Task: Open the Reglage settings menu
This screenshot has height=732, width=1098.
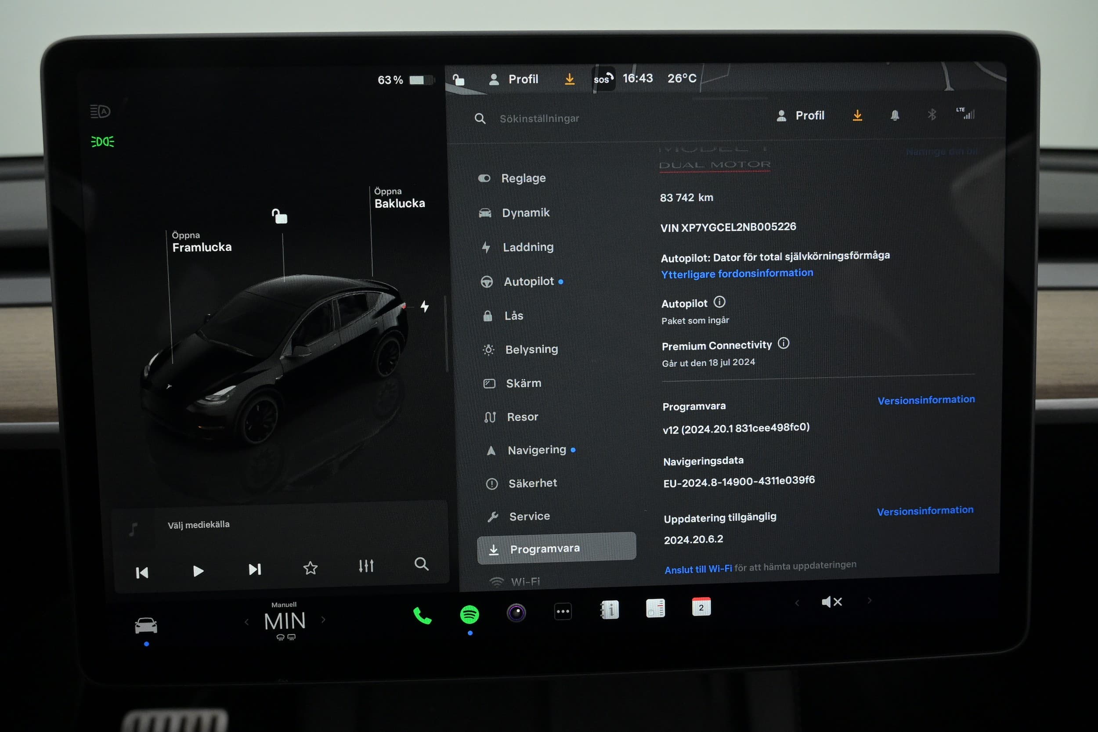Action: (512, 178)
